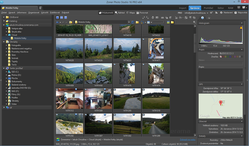249x146 pixels.
Task: Expand the Fotografie folder node
Action: point(6,45)
